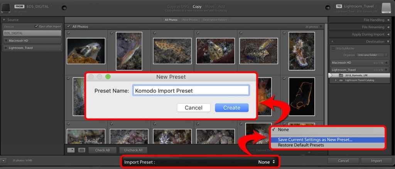Click the source arrow next to EOS_DIGITAL

click(x=64, y=8)
